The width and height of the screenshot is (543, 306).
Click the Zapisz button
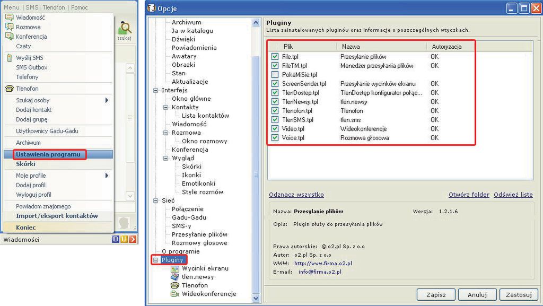(436, 294)
